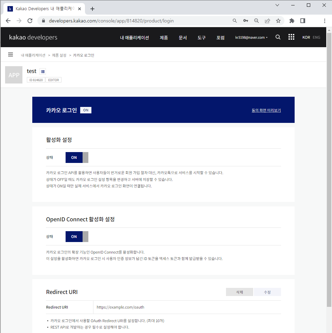Go to 제품 설정 breadcrumb

pos(59,55)
